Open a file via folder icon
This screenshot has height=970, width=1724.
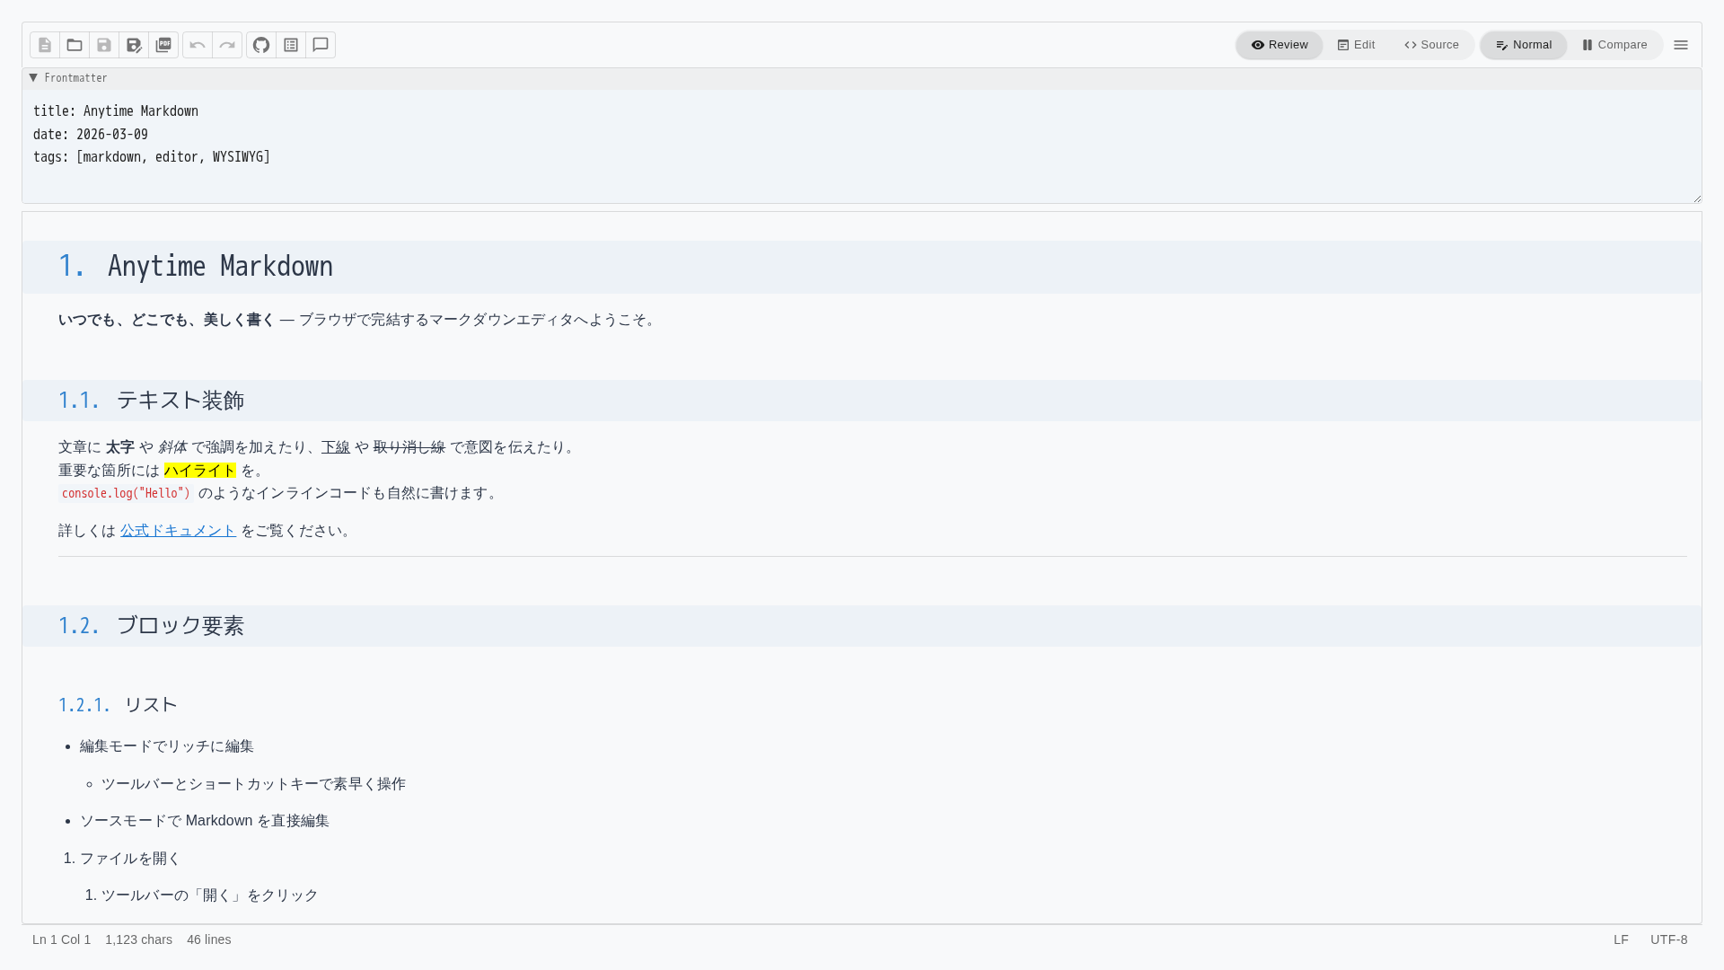pos(75,45)
